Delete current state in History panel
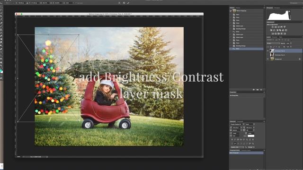 261,90
